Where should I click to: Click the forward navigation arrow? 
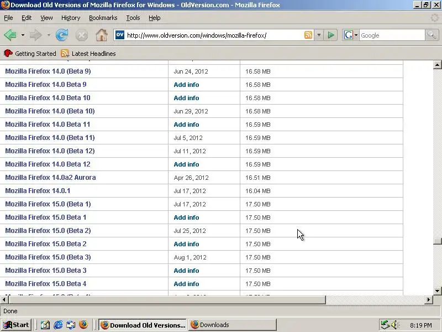point(36,35)
